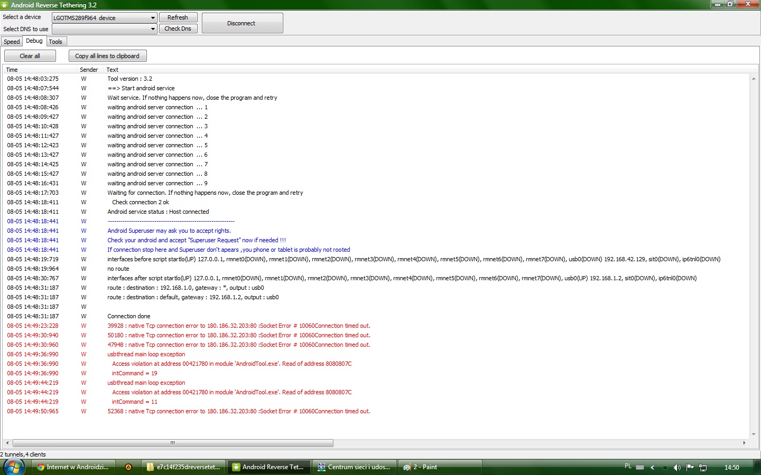Select the 'no route' log line
This screenshot has height=475, width=761.
118,269
